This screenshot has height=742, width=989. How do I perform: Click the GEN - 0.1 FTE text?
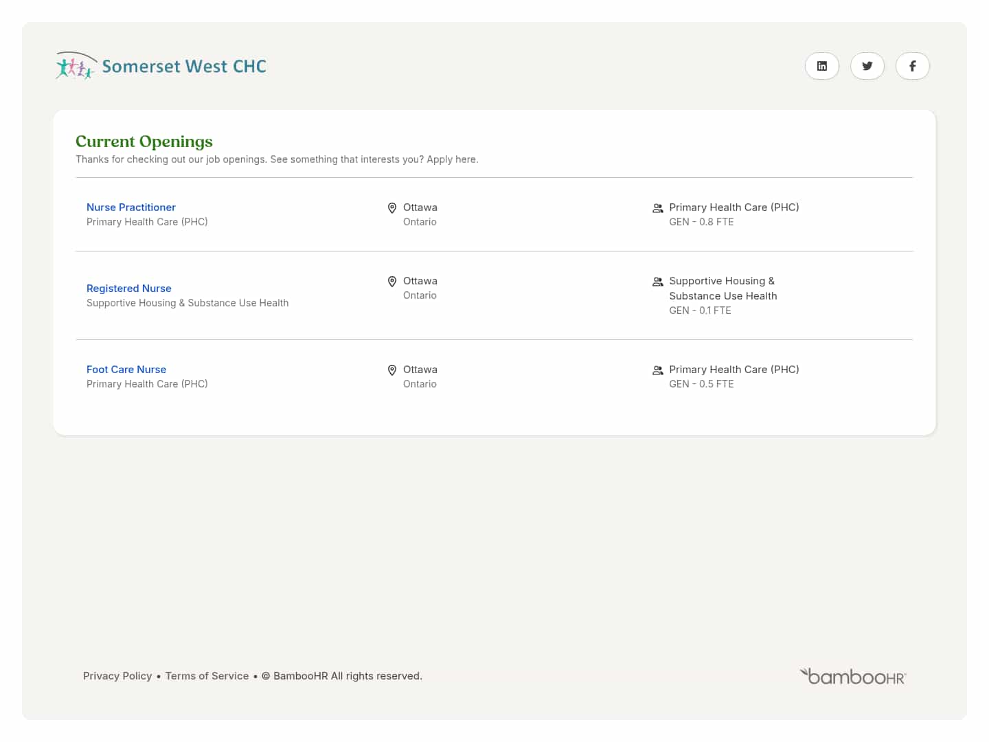tap(700, 311)
